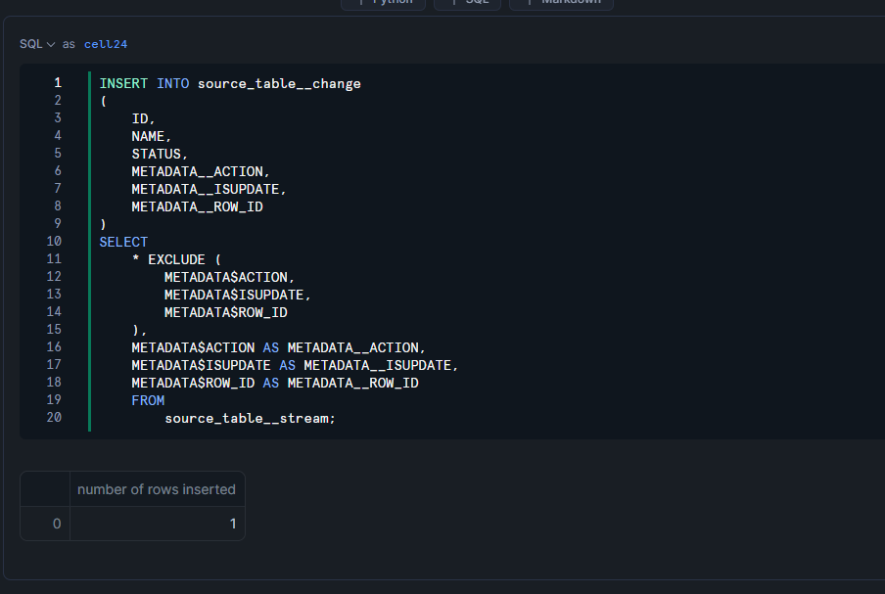The image size is (885, 594).
Task: Click the 'FROM' keyword on line 19
Action: 148,400
